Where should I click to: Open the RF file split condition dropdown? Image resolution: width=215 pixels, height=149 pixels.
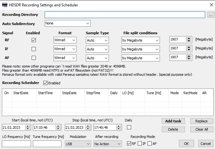(x=140, y=40)
